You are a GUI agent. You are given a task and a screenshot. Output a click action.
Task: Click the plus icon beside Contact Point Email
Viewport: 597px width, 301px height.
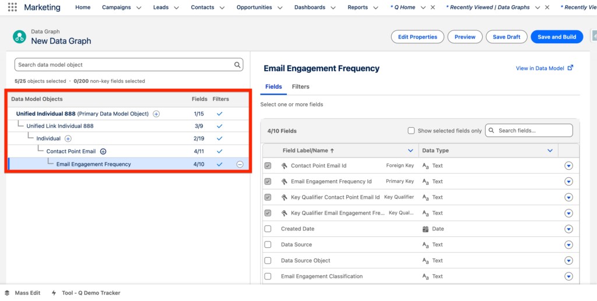[x=103, y=152]
